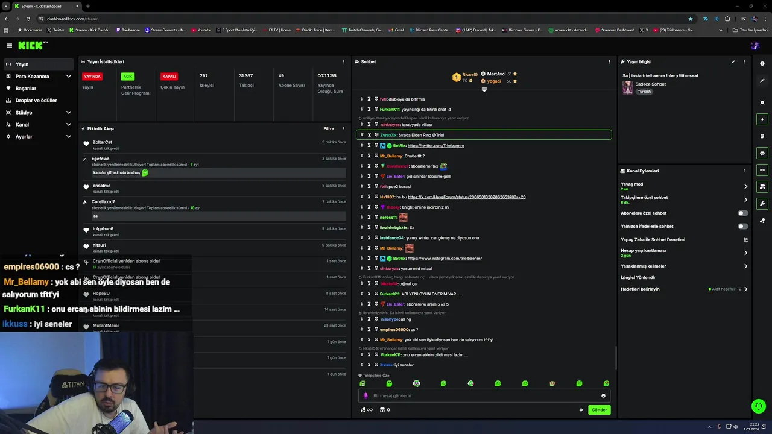772x434 pixels.
Task: Open chat settings gear beside Gönder
Action: pos(581,410)
